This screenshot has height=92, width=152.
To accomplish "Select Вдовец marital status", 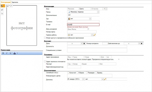I will pyautogui.click(x=96, y=73).
